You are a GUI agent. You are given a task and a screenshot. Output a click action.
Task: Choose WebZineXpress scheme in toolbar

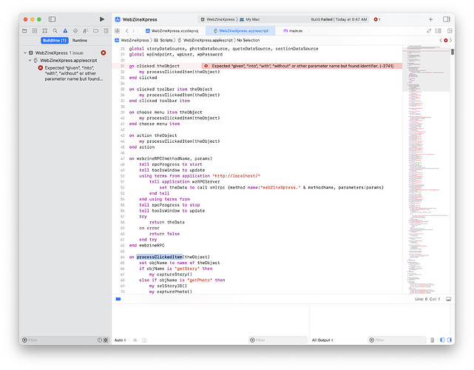click(217, 19)
